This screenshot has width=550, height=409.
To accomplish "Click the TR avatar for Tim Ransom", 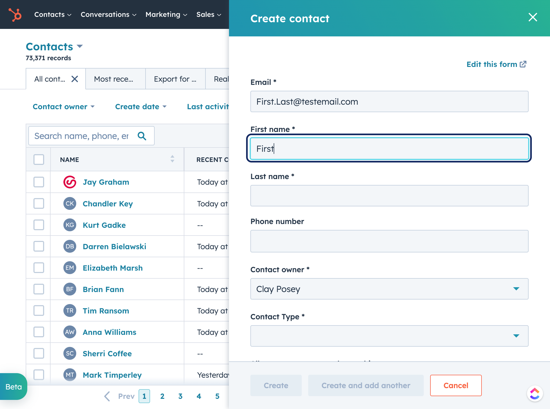I will coord(70,310).
